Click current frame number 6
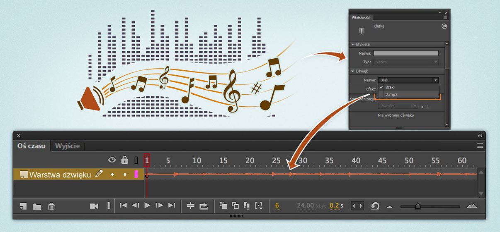Viewport: 500px width, 232px height. coord(277,206)
